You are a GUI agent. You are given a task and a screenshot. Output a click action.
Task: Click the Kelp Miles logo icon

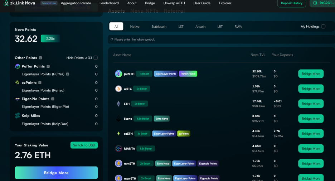tap(17, 115)
